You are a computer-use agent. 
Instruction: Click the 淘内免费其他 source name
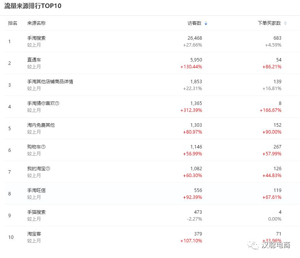41,125
